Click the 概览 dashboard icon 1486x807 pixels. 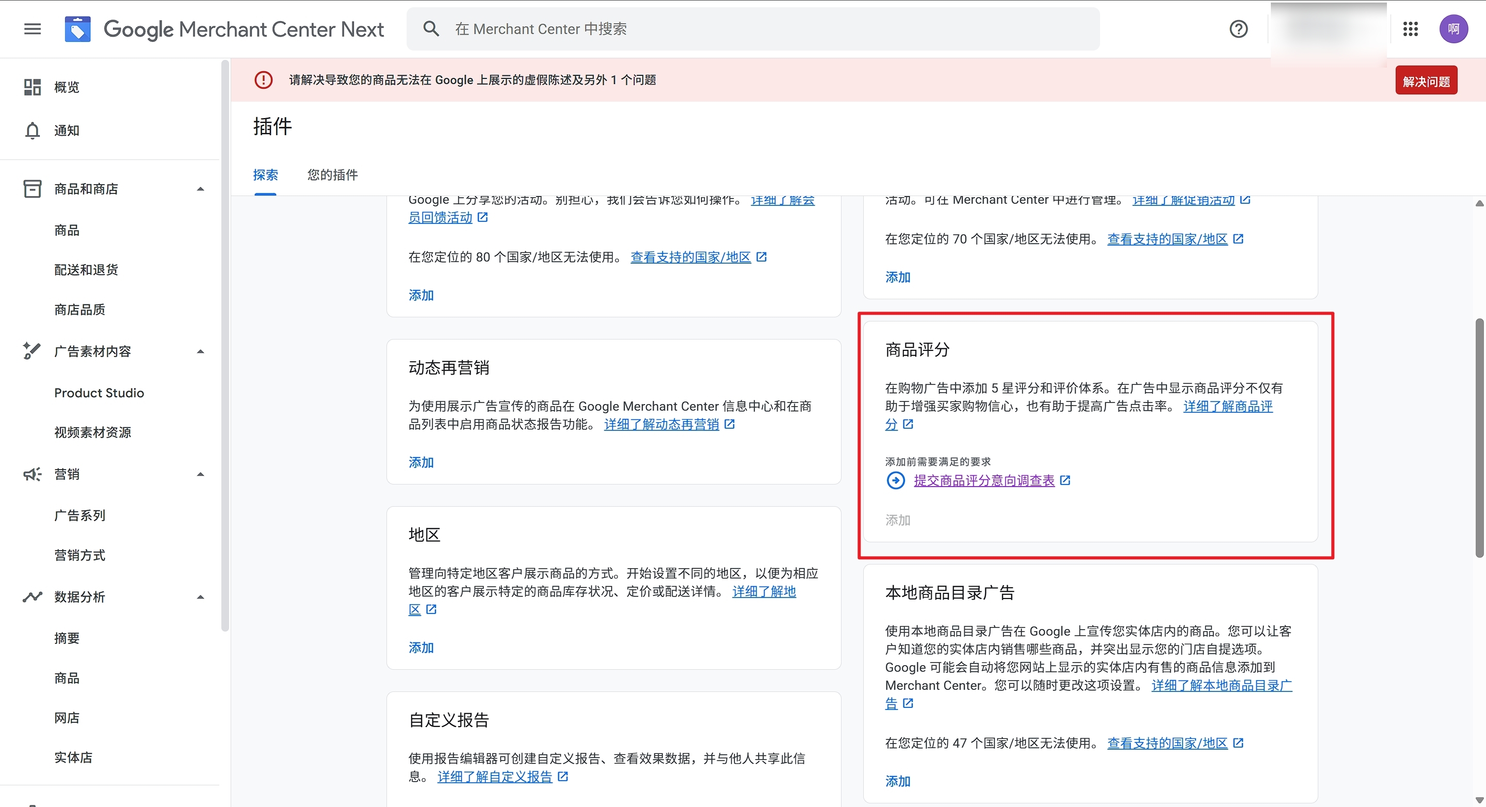coord(33,87)
